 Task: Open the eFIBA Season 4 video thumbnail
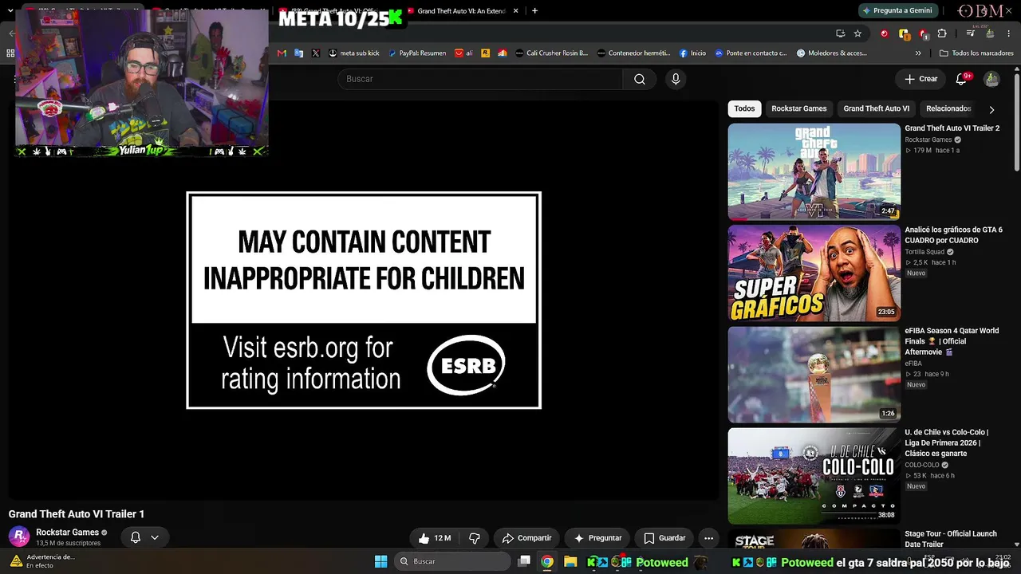tap(814, 375)
